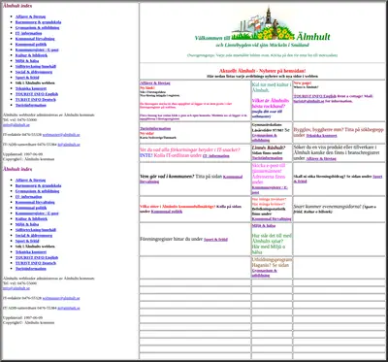
Task: Click TOURIST INFO English link in 'New page!' cell
Action: point(315,96)
